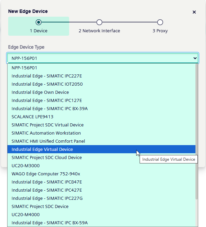The width and height of the screenshot is (206, 227).
Task: Select step 3 Proxy circle
Action: point(160,22)
